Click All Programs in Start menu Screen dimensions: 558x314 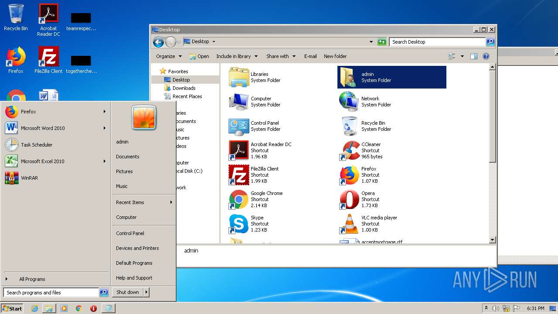click(x=32, y=279)
